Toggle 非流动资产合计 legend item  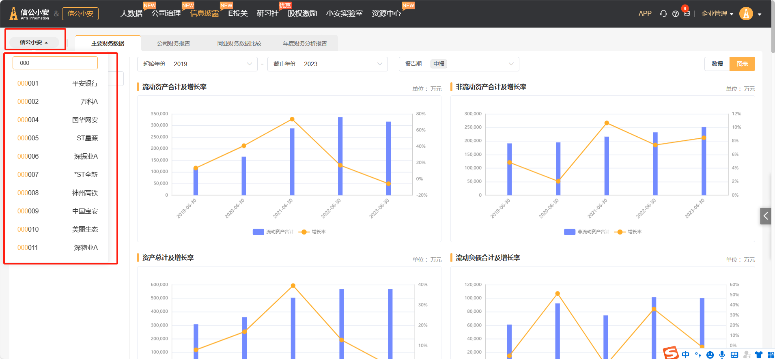[587, 232]
